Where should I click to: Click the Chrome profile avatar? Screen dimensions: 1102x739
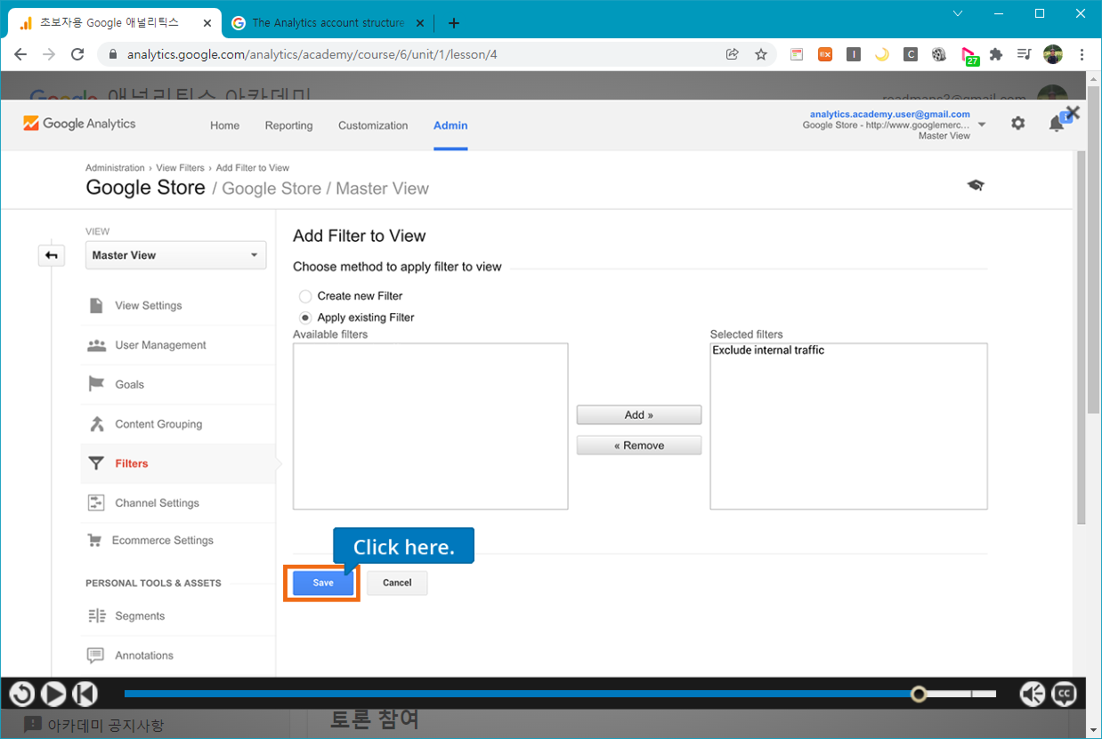(1053, 54)
